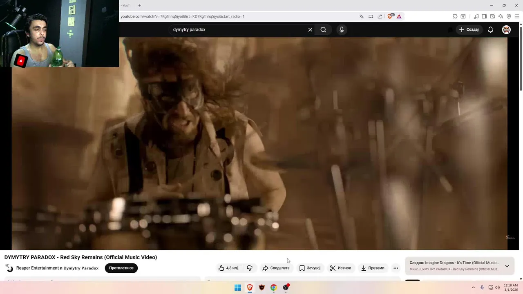Viewport: 523px width, 294px height.
Task: Open YouTube notifications bell
Action: coord(491,29)
